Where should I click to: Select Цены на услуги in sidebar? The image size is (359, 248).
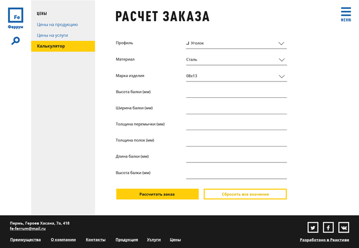[52, 35]
